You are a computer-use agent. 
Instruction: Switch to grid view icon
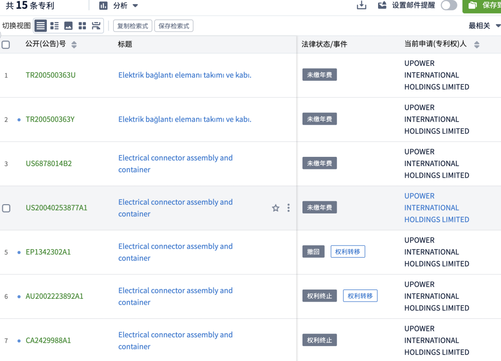83,26
